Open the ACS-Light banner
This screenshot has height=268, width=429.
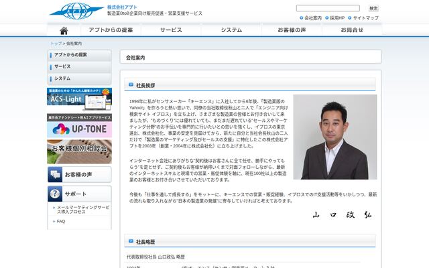[79, 99]
